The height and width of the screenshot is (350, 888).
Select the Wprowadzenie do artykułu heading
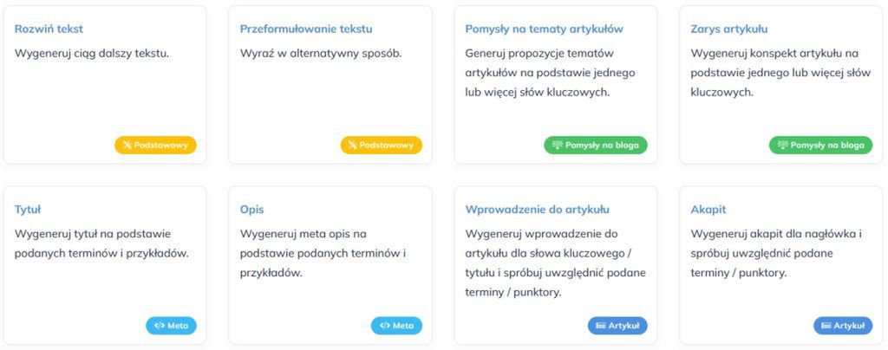537,209
